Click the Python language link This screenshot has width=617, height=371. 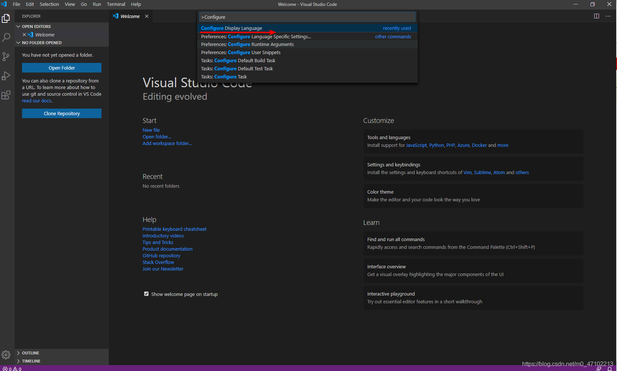436,145
